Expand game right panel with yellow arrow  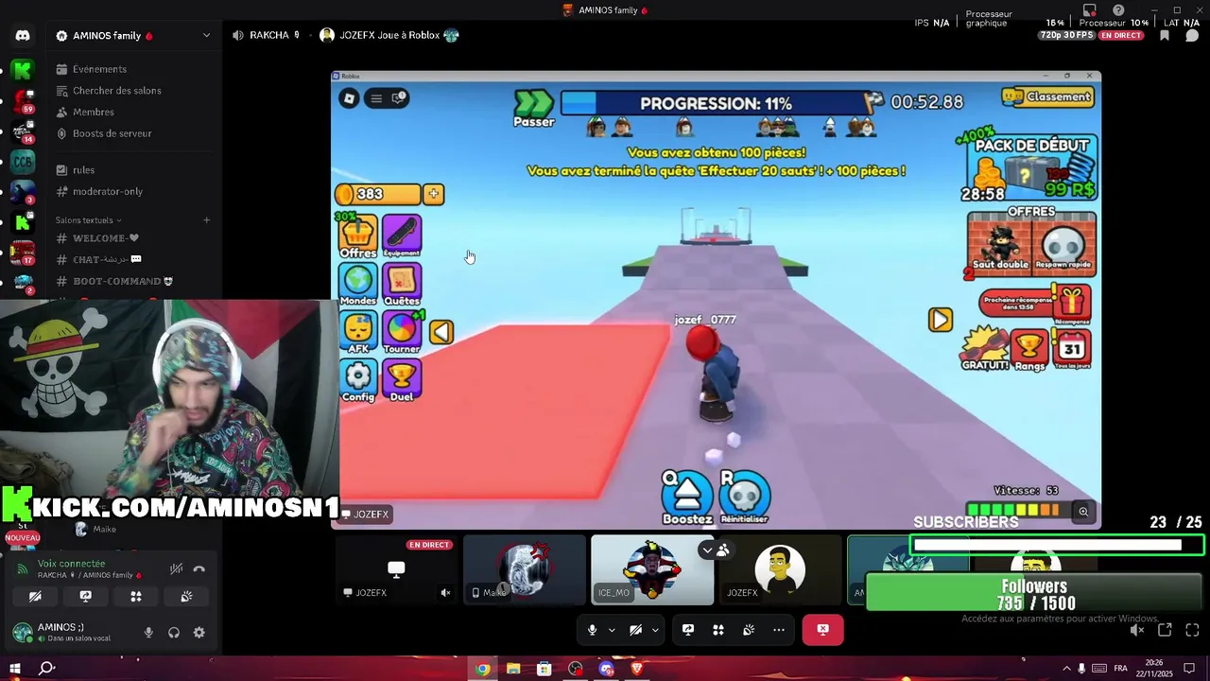tap(941, 320)
